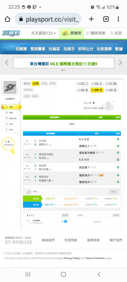Open 玩家搜尋 player search
The image size is (127, 282).
coord(104,49)
